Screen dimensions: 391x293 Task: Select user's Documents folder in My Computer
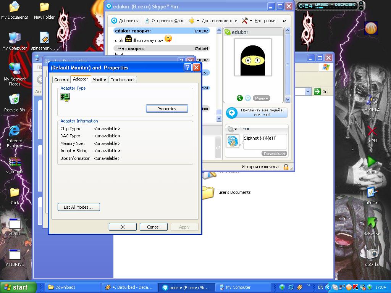[226, 192]
